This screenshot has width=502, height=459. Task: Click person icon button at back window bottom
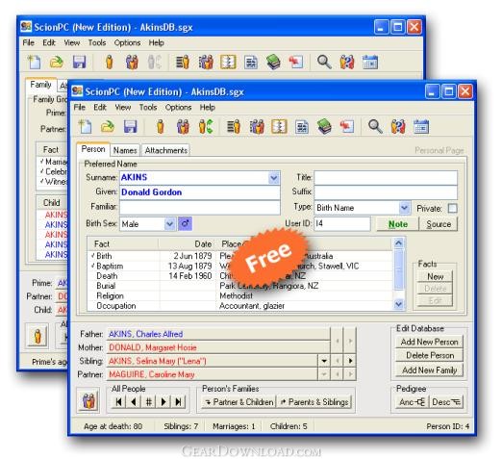[38, 336]
